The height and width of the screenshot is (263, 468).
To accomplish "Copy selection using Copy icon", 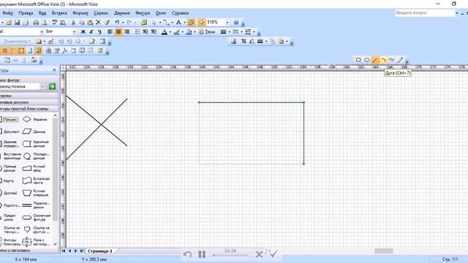I will point(81,23).
